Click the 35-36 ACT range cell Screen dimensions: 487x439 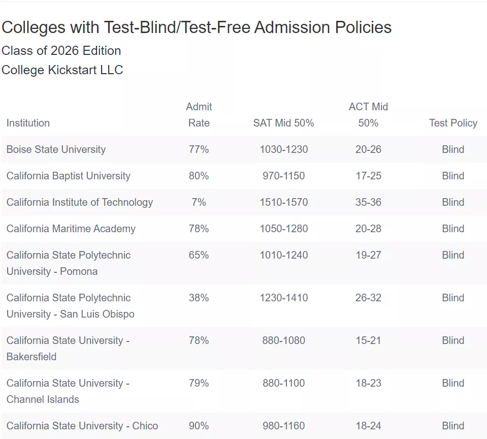(368, 202)
